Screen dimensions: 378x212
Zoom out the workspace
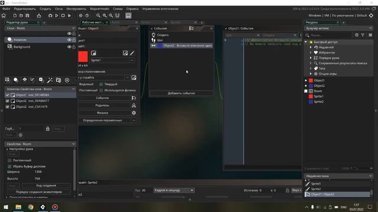point(99,16)
